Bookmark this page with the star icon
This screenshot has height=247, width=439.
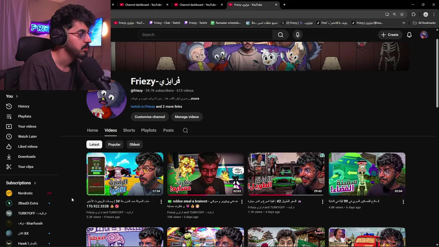(402, 14)
